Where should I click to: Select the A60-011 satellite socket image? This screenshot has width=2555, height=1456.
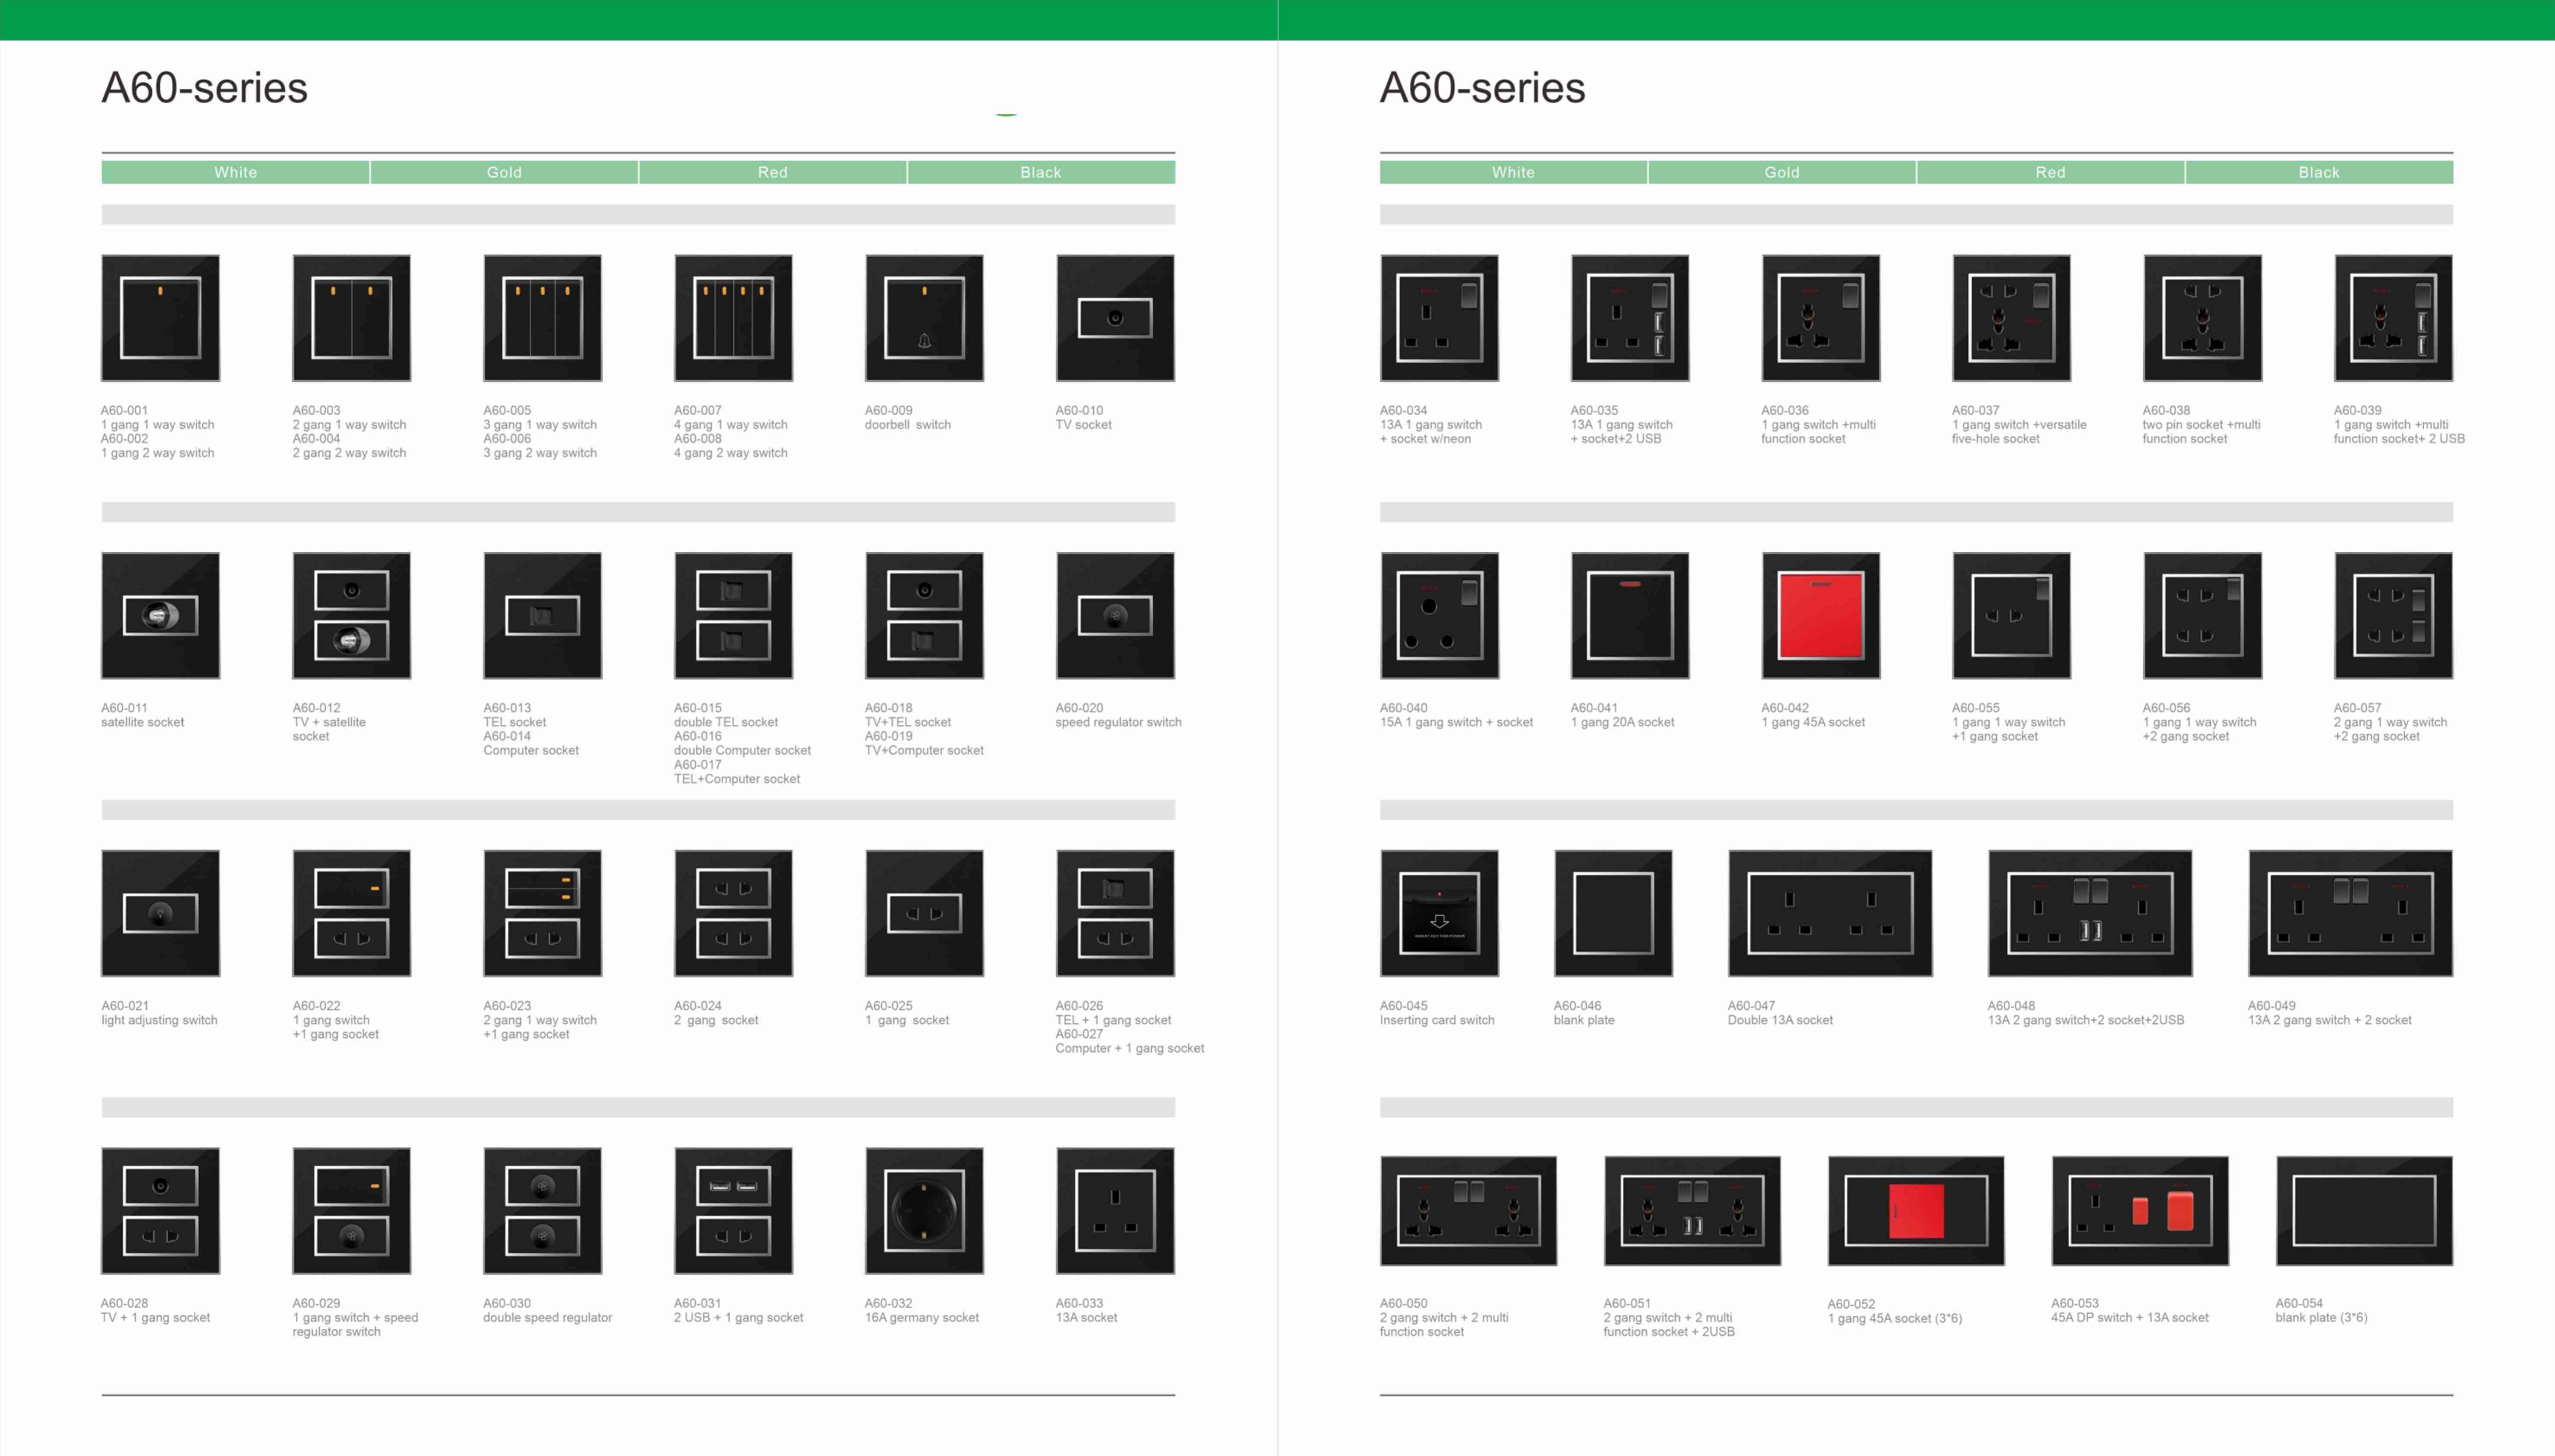(x=160, y=616)
